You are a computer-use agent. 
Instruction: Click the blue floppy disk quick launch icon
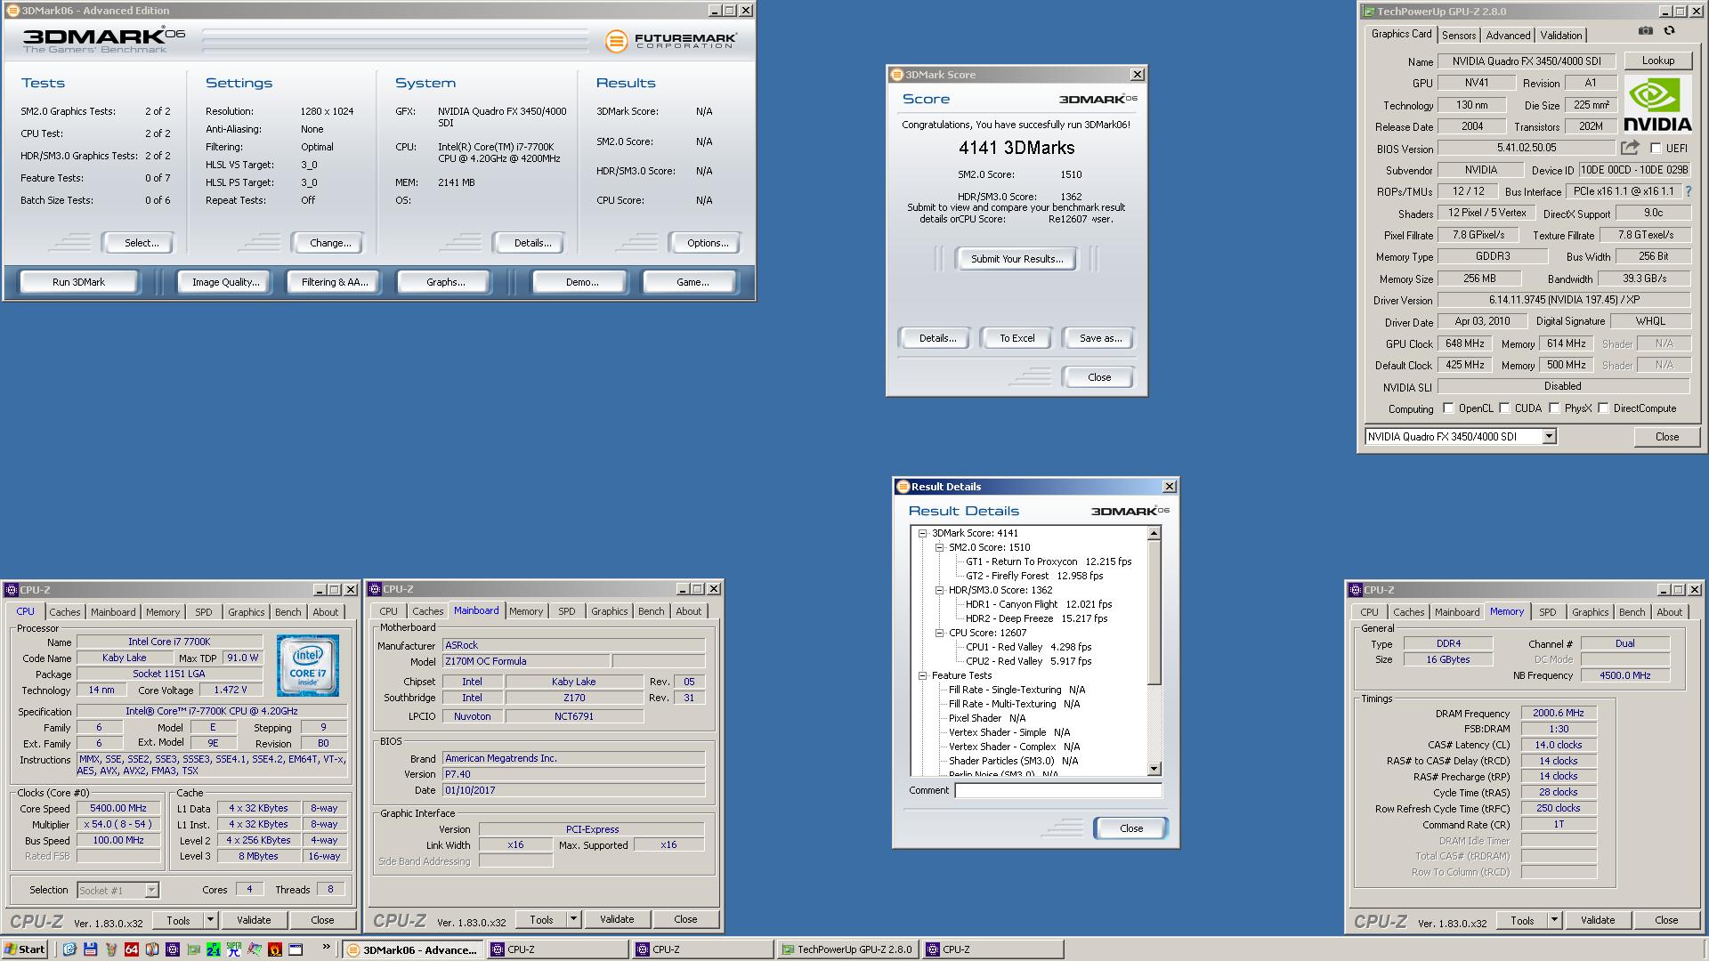tap(90, 949)
